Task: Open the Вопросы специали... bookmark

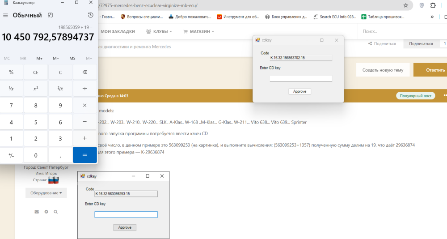Action: [142, 17]
